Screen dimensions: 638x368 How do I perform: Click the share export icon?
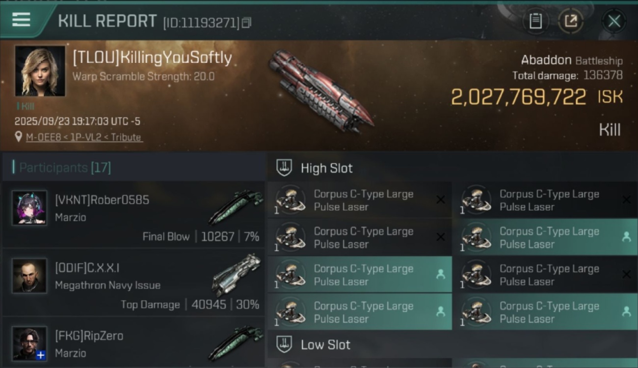point(571,21)
